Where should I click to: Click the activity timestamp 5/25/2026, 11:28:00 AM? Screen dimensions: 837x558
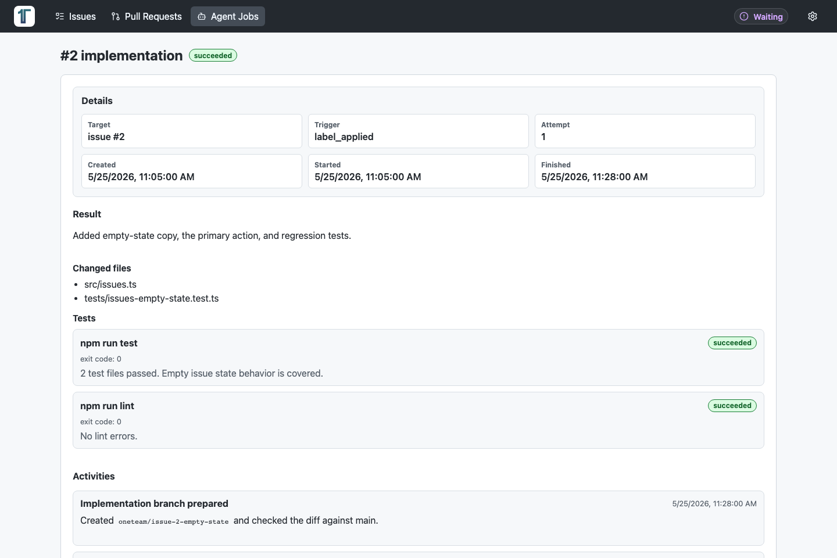coord(714,503)
